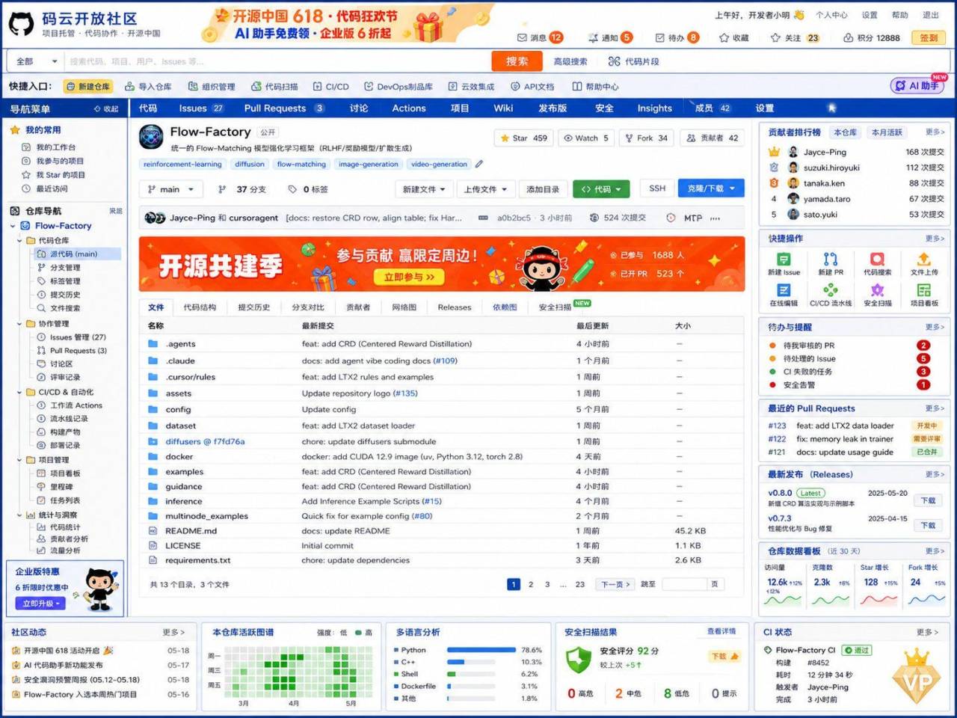Screen dimensions: 957x718
Task: Open the main branch selector
Action: [170, 189]
